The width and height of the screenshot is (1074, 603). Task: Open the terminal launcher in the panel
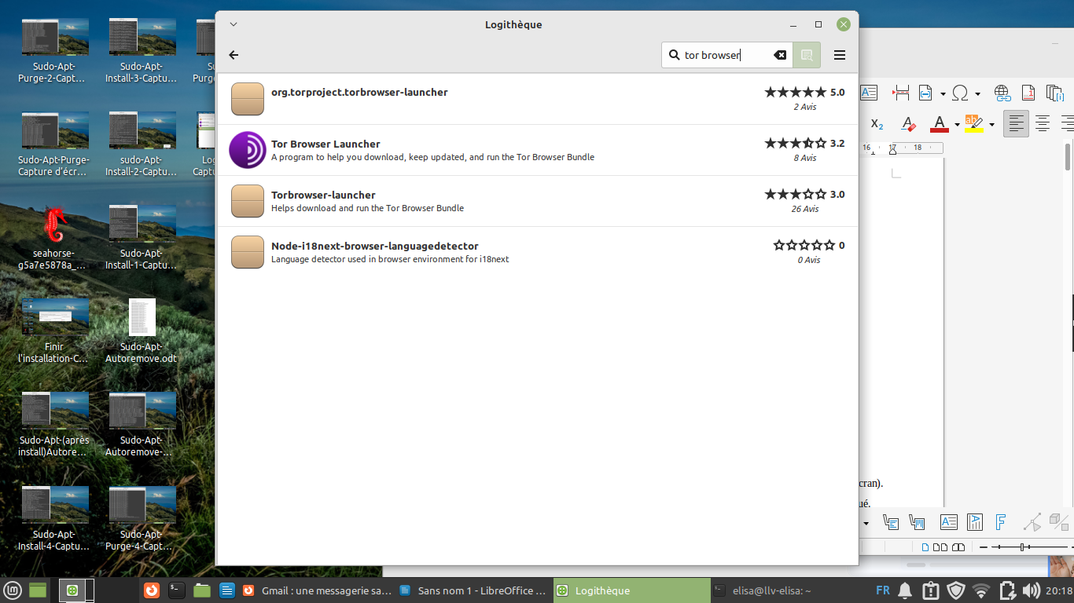pos(177,590)
